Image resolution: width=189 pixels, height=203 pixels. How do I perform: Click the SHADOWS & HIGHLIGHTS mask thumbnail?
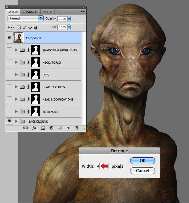click(36, 50)
